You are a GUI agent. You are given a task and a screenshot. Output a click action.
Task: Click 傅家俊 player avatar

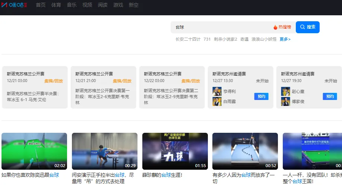coord(285,101)
